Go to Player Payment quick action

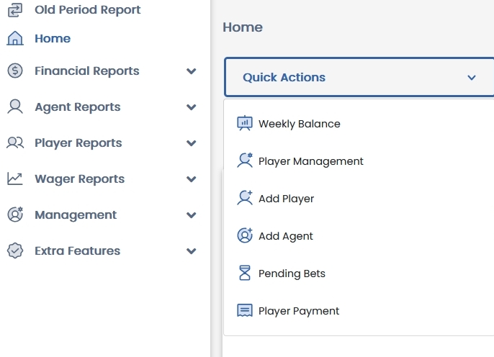(298, 311)
